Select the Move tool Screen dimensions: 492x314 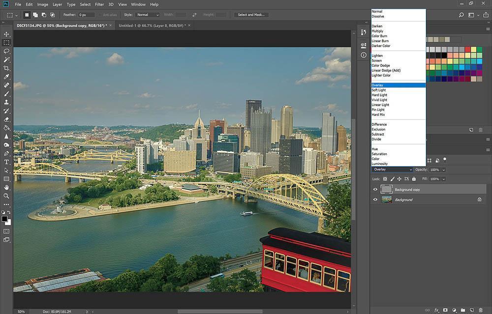pyautogui.click(x=7, y=34)
